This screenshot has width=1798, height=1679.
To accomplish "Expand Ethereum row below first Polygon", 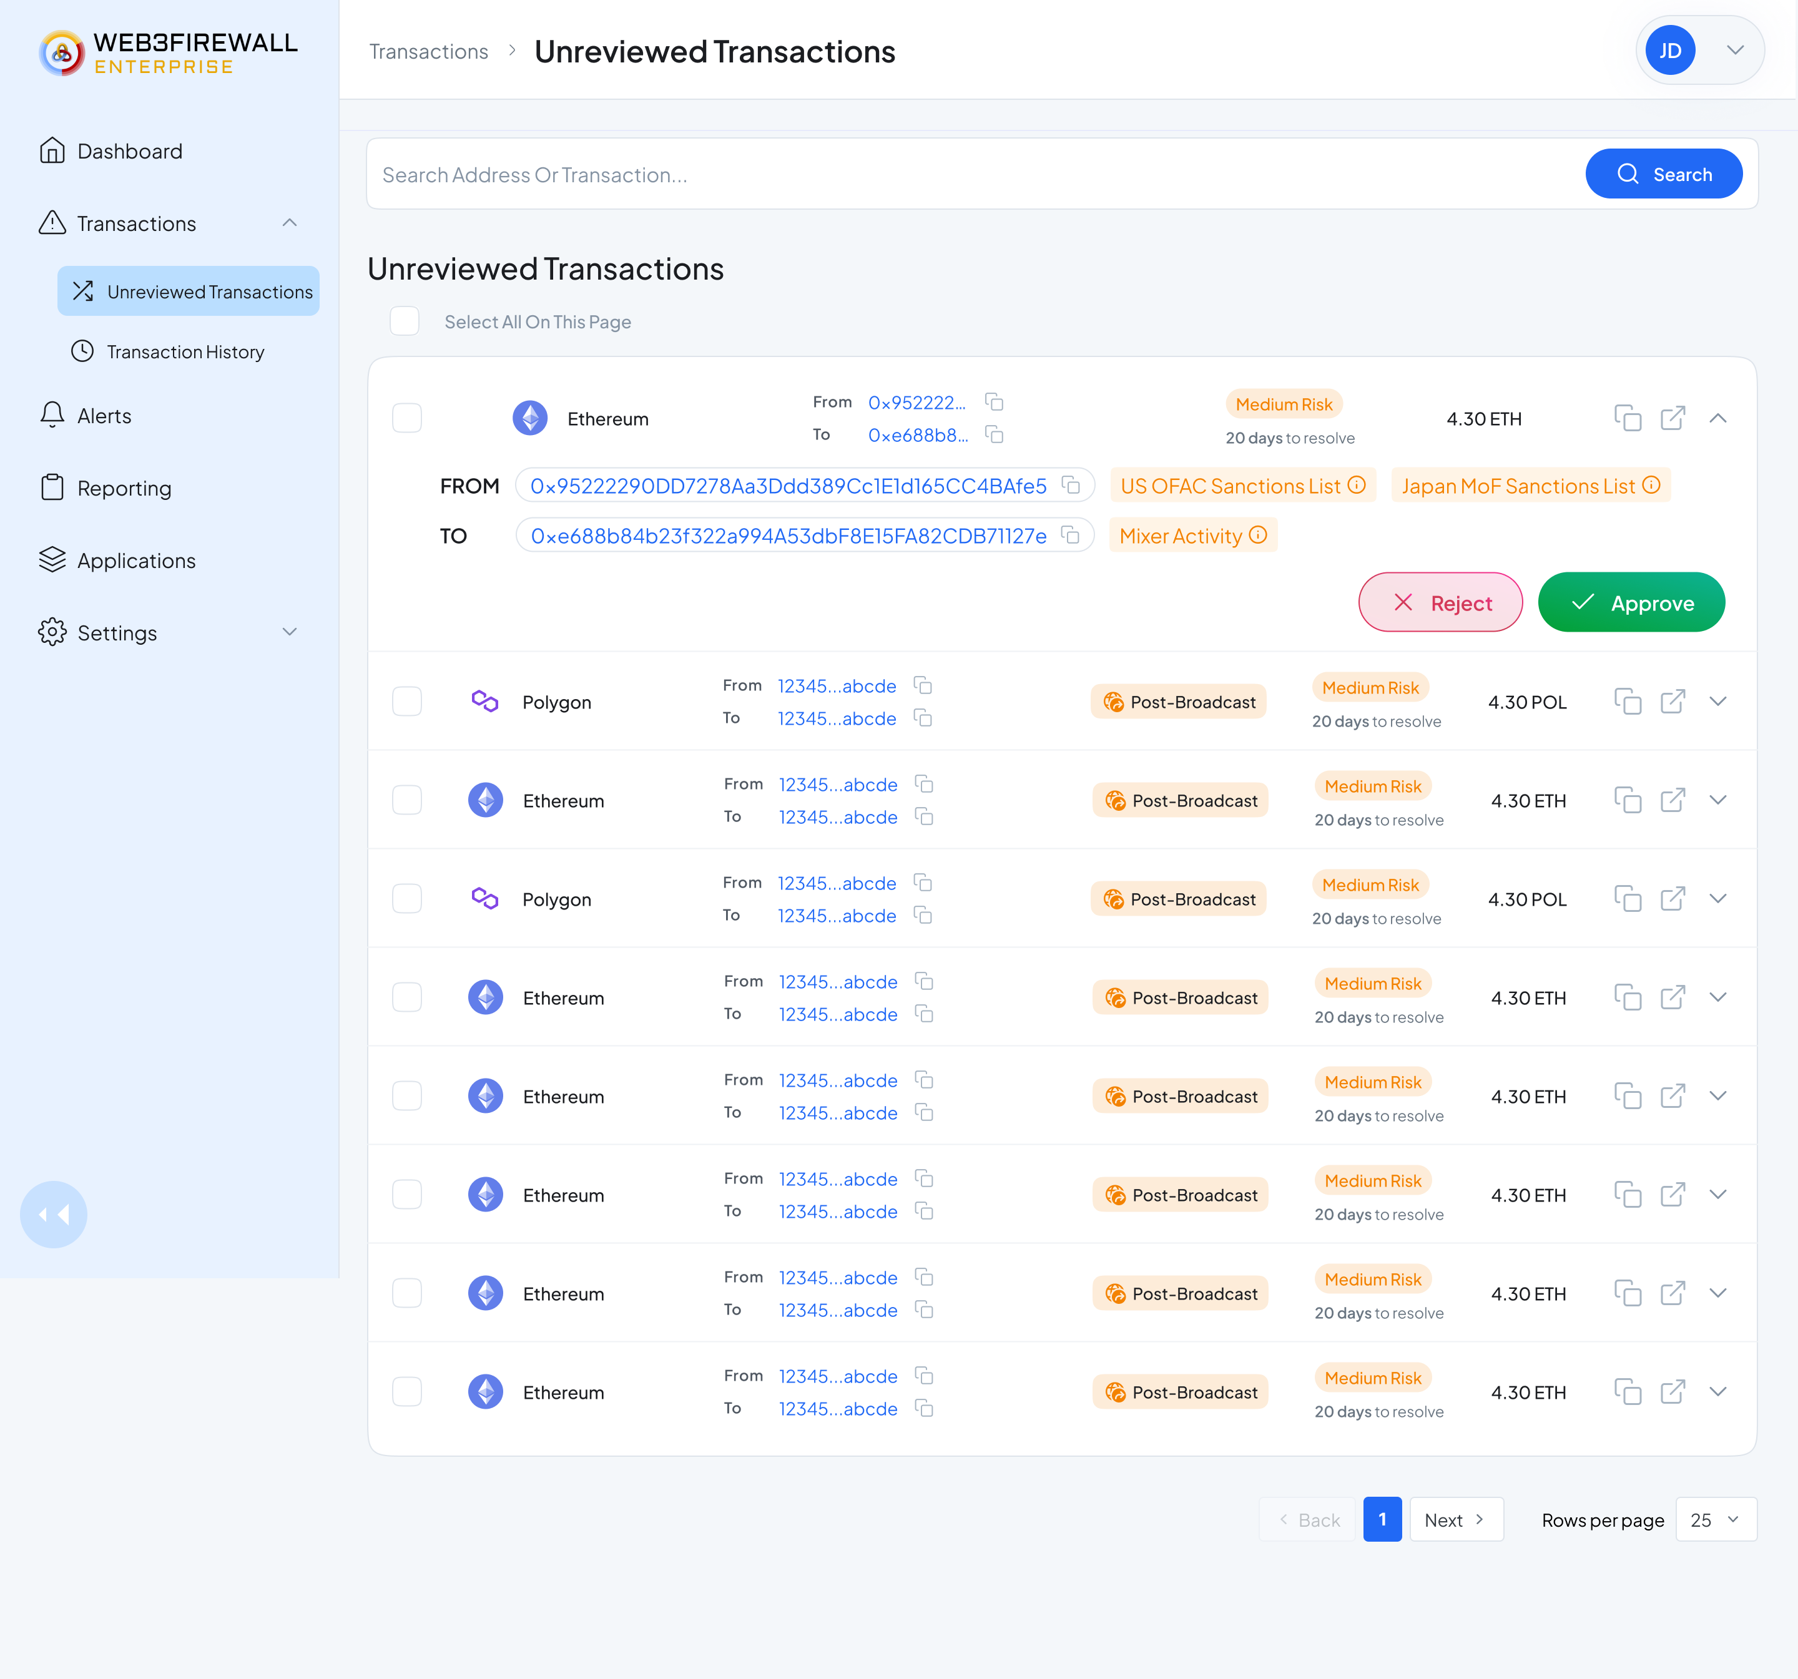I will (1717, 800).
